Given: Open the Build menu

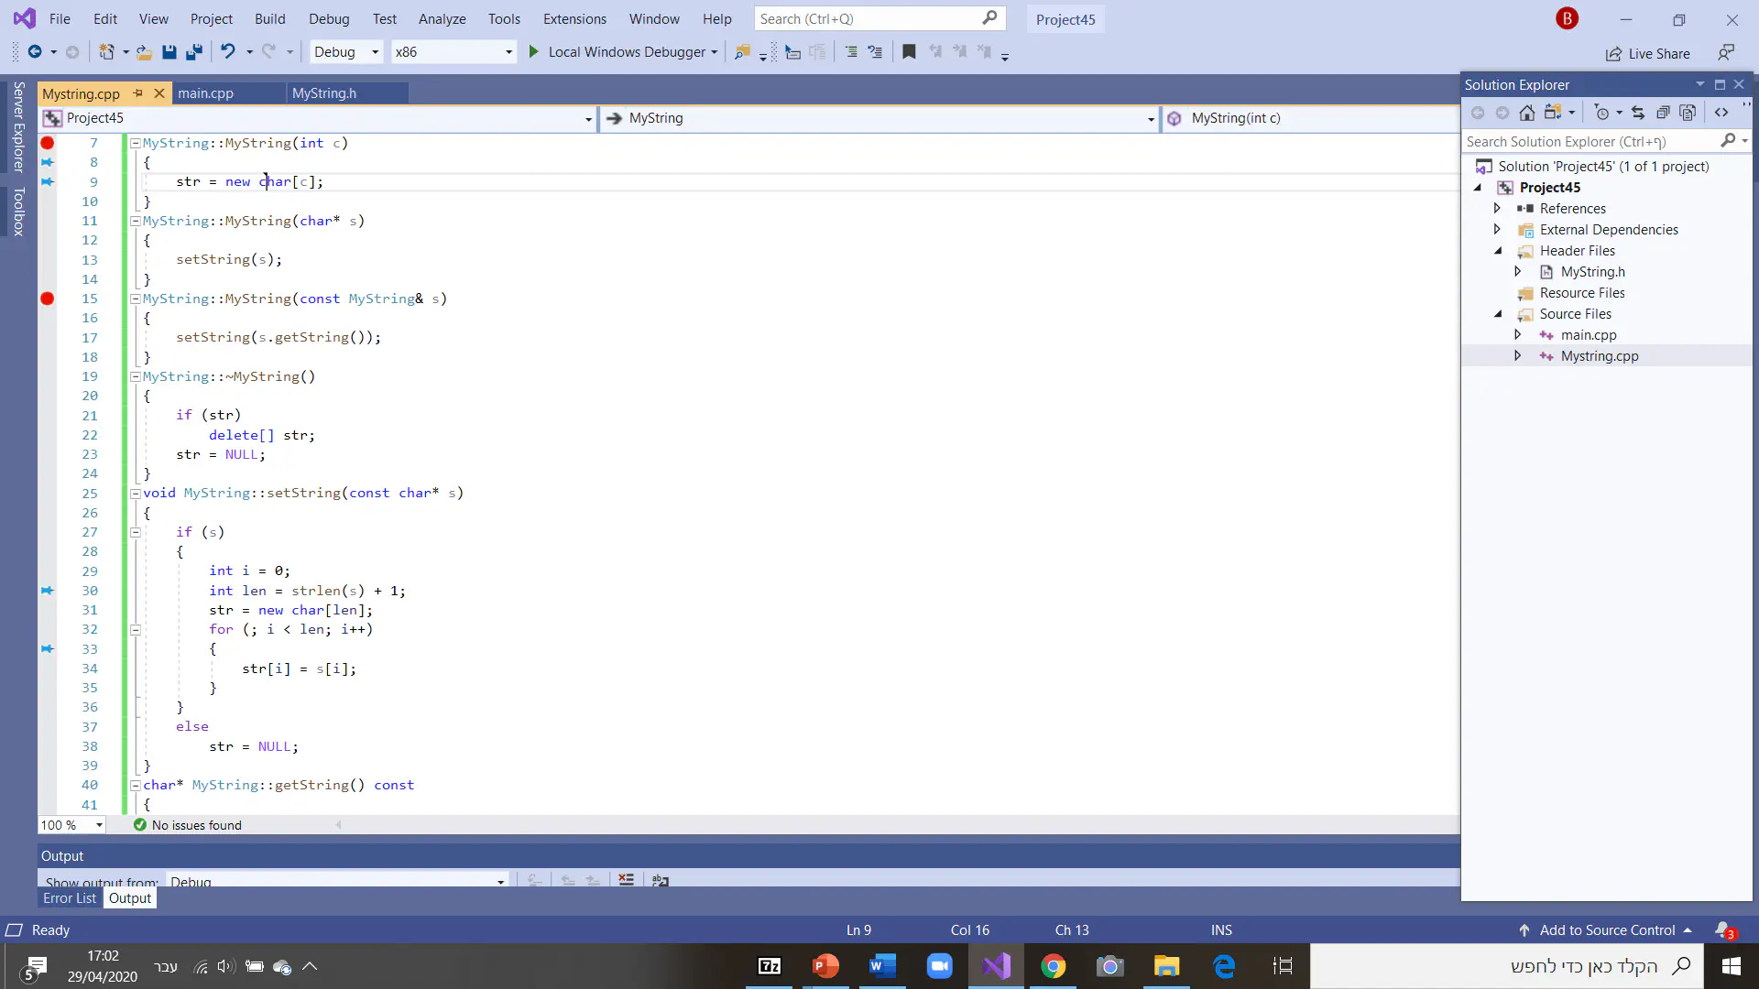Looking at the screenshot, I should pyautogui.click(x=269, y=18).
